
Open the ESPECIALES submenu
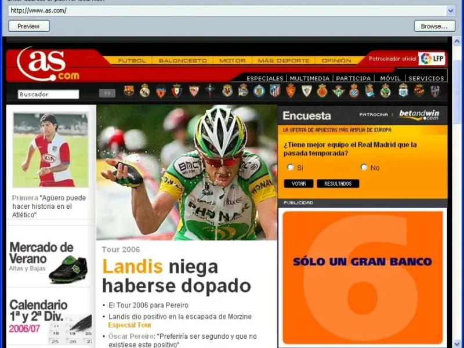(265, 78)
